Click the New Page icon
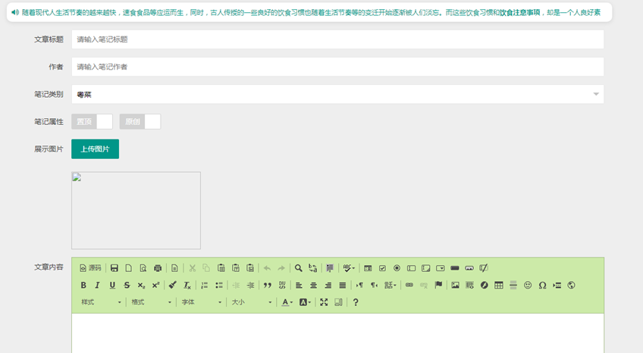 click(129, 268)
